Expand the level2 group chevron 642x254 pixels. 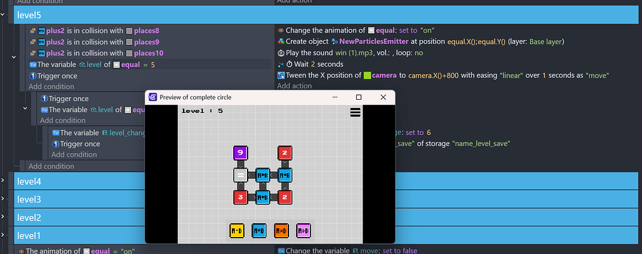pyautogui.click(x=3, y=217)
